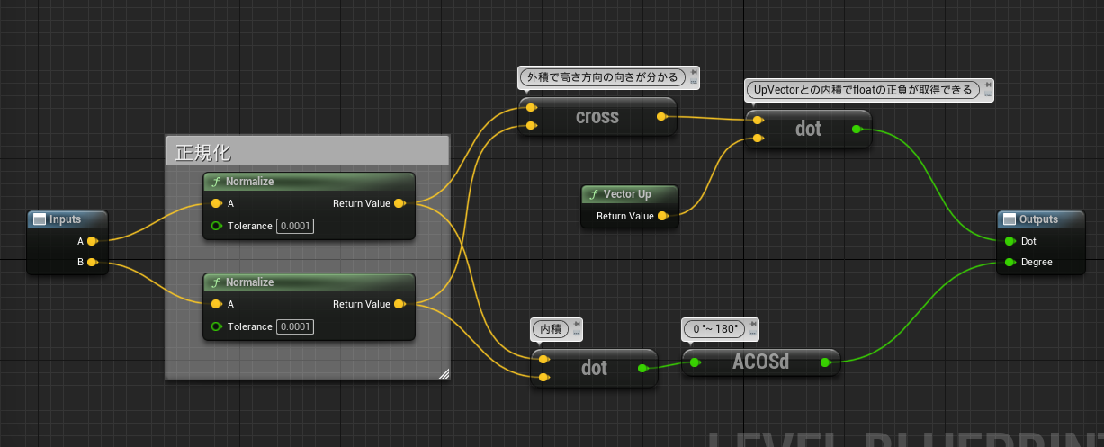Click the B output pin on Inputs node

coord(92,263)
